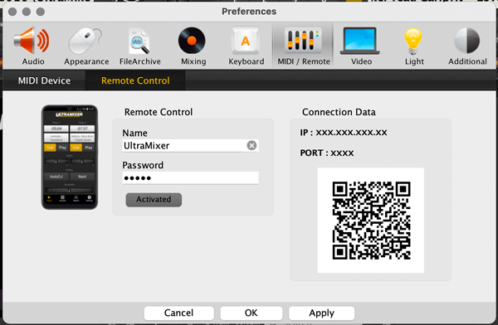Clear the Name field with the X icon
The height and width of the screenshot is (325, 498).
[251, 146]
